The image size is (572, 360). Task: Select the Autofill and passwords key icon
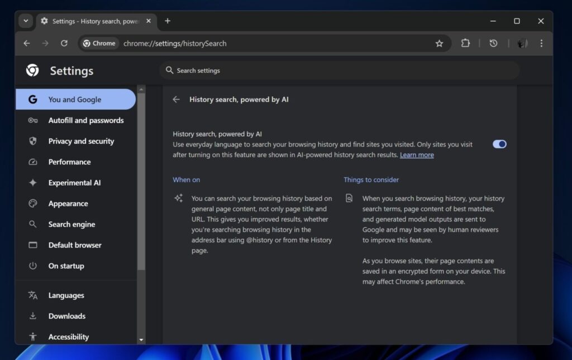click(33, 120)
